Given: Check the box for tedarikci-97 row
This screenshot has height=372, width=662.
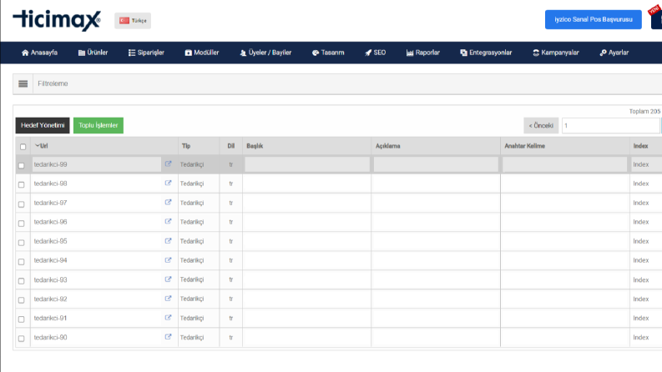Looking at the screenshot, I should point(22,204).
